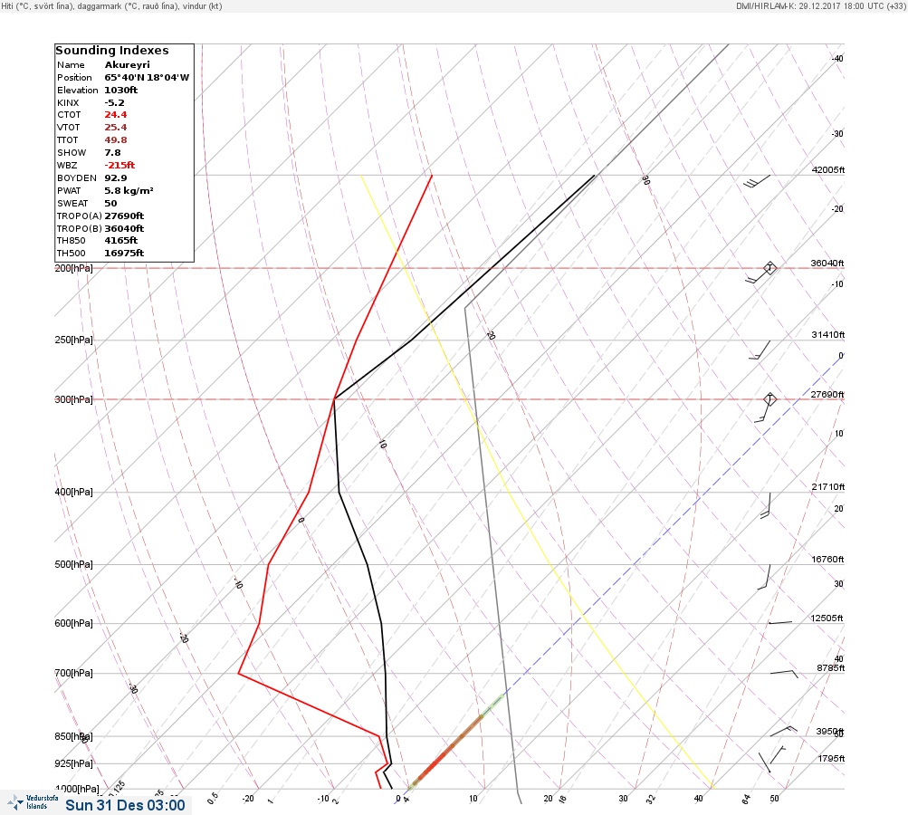This screenshot has width=908, height=815.
Task: Click the BOYDEN value '92.9'
Action: coord(115,177)
